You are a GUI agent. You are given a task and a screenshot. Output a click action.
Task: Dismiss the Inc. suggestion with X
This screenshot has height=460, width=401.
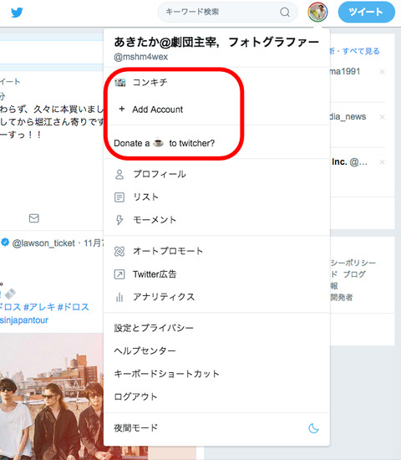pos(382,162)
